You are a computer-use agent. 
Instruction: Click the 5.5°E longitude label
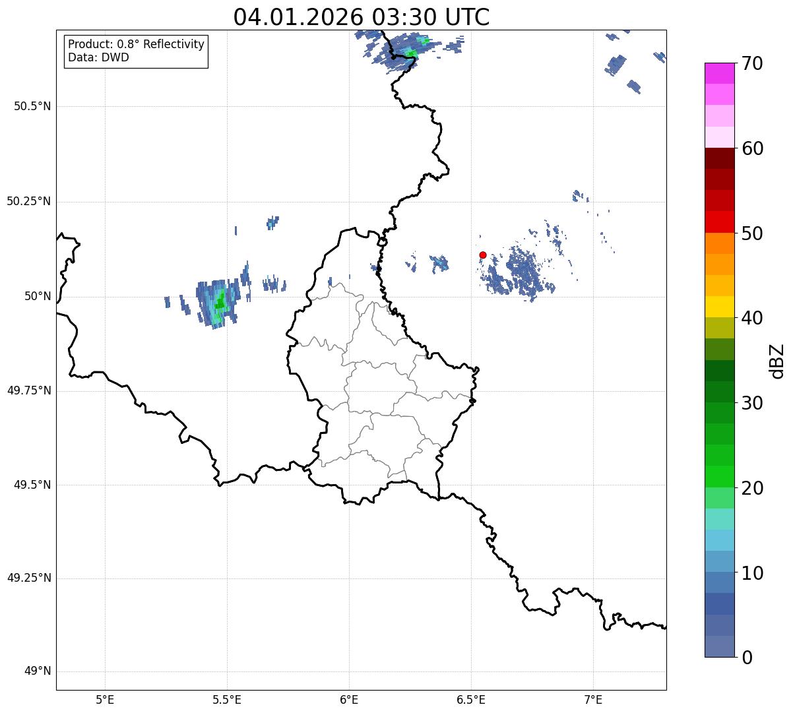(227, 699)
